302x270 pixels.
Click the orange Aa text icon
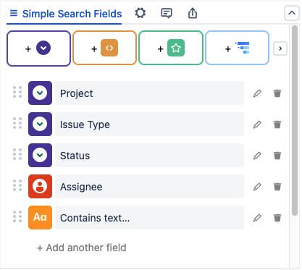pos(40,217)
